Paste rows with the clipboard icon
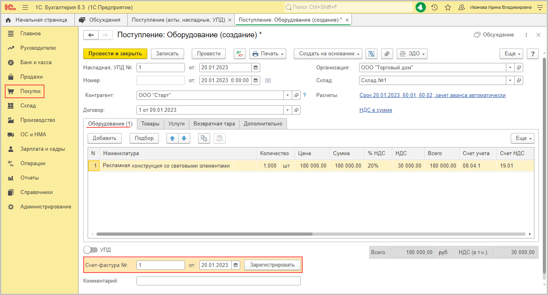This screenshot has width=548, height=295. tap(220, 138)
